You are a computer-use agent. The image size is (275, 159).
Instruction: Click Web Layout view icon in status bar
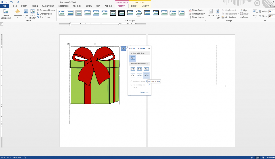[263, 158]
